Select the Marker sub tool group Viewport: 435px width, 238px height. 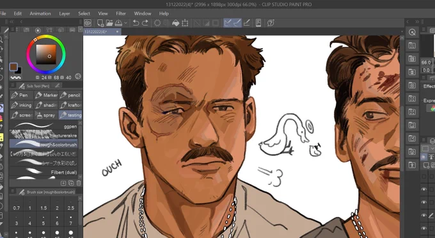click(46, 95)
